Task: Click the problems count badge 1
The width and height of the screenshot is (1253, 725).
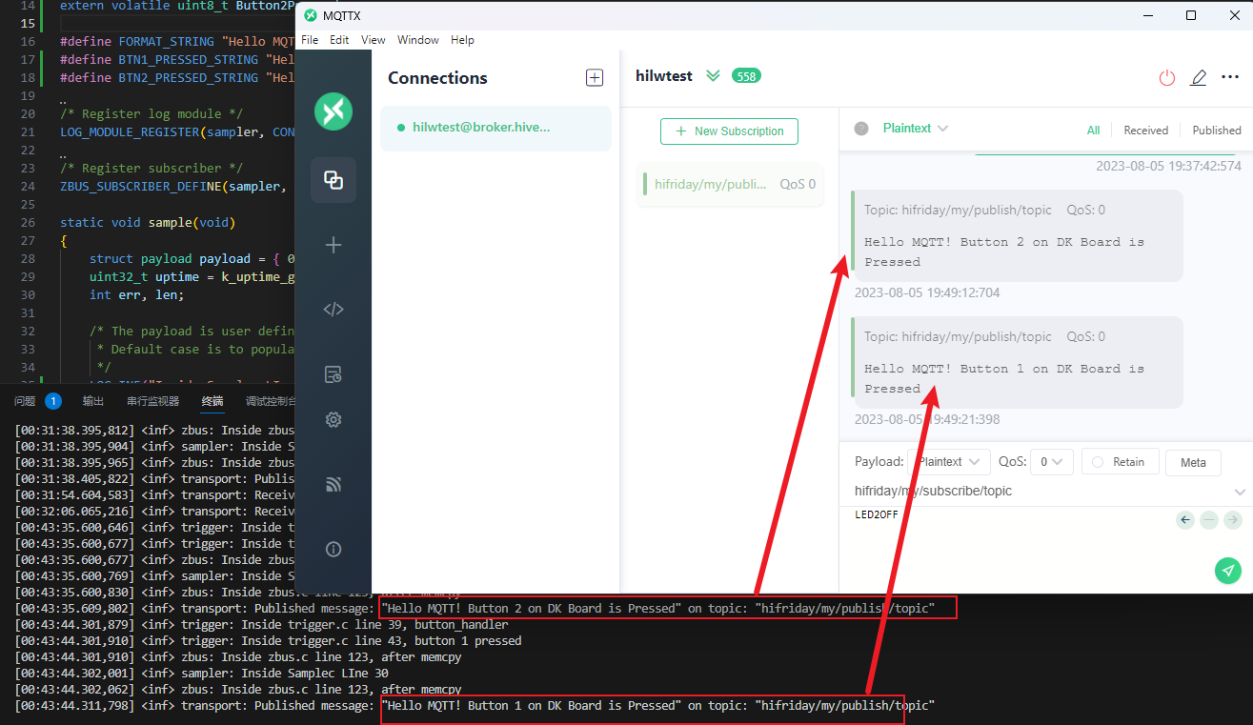Action: (53, 401)
